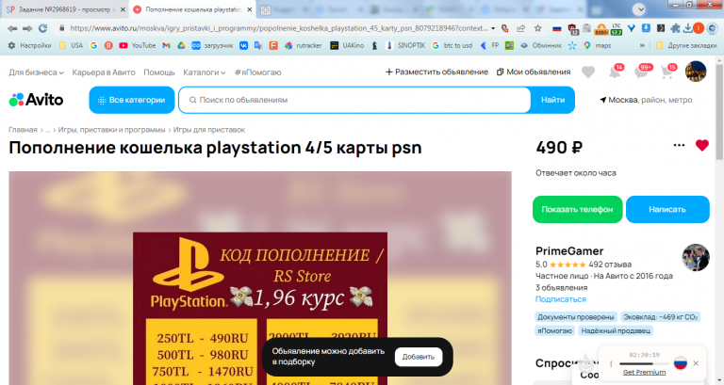The height and width of the screenshot is (385, 724).
Task: Open the Помощь link
Action: coord(158,72)
